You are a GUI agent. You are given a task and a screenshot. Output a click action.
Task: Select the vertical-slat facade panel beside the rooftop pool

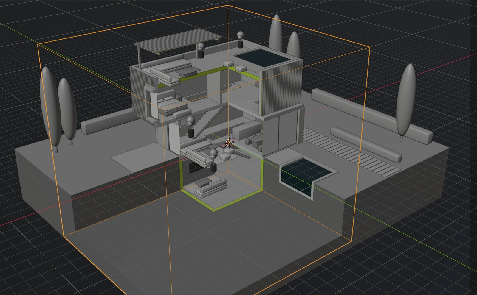pyautogui.click(x=281, y=88)
